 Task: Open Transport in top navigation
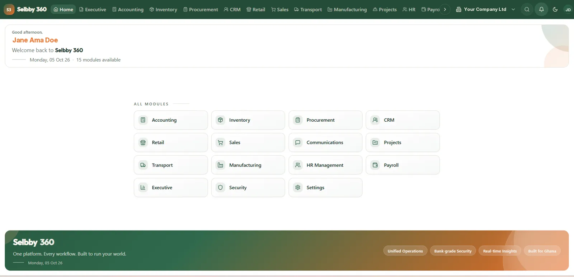(x=308, y=10)
